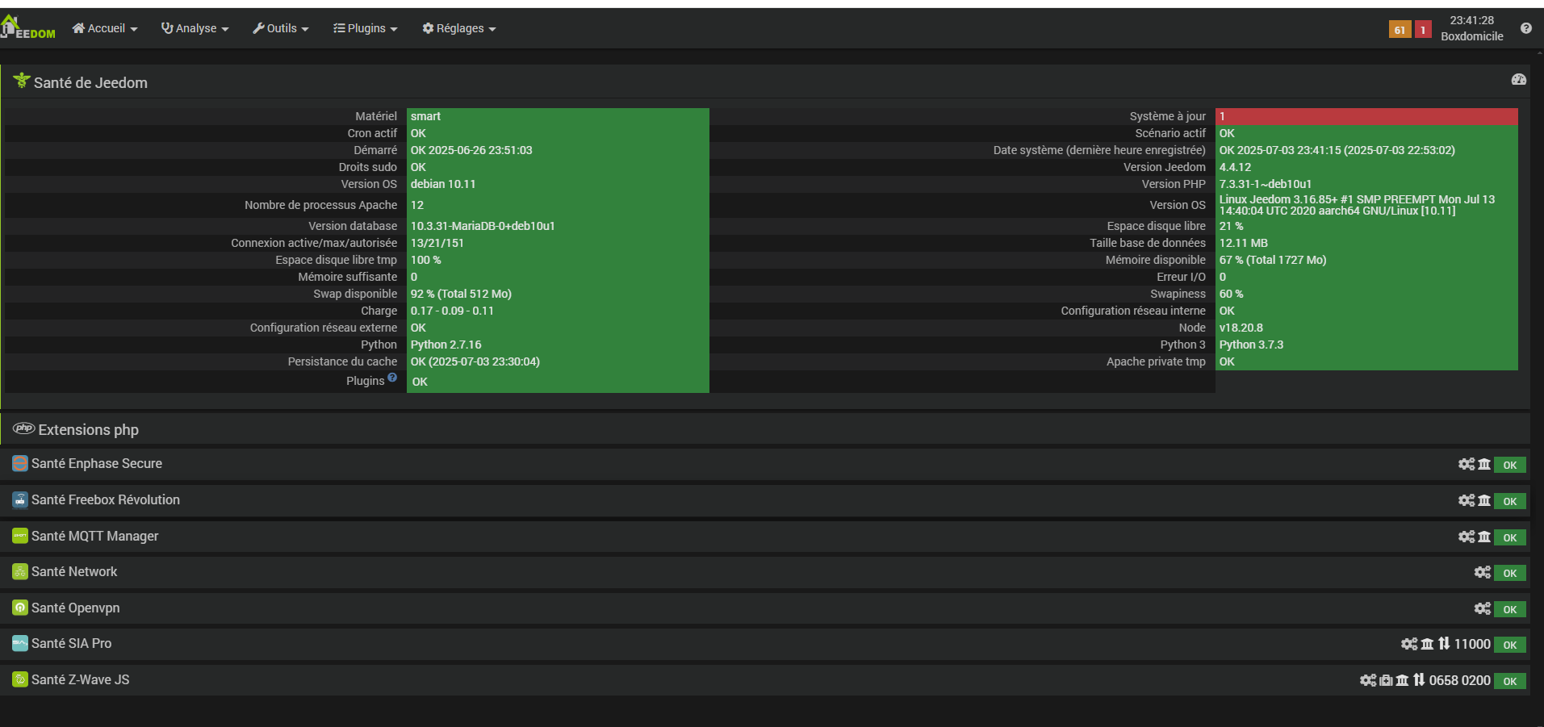Click the medkit icon on Z-Wave JS row

(1386, 680)
